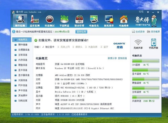Click the 2013年8月21日 detection date
The width and height of the screenshot is (168, 123).
tap(62, 32)
